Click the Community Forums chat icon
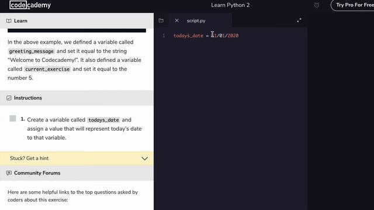 click(x=9, y=173)
